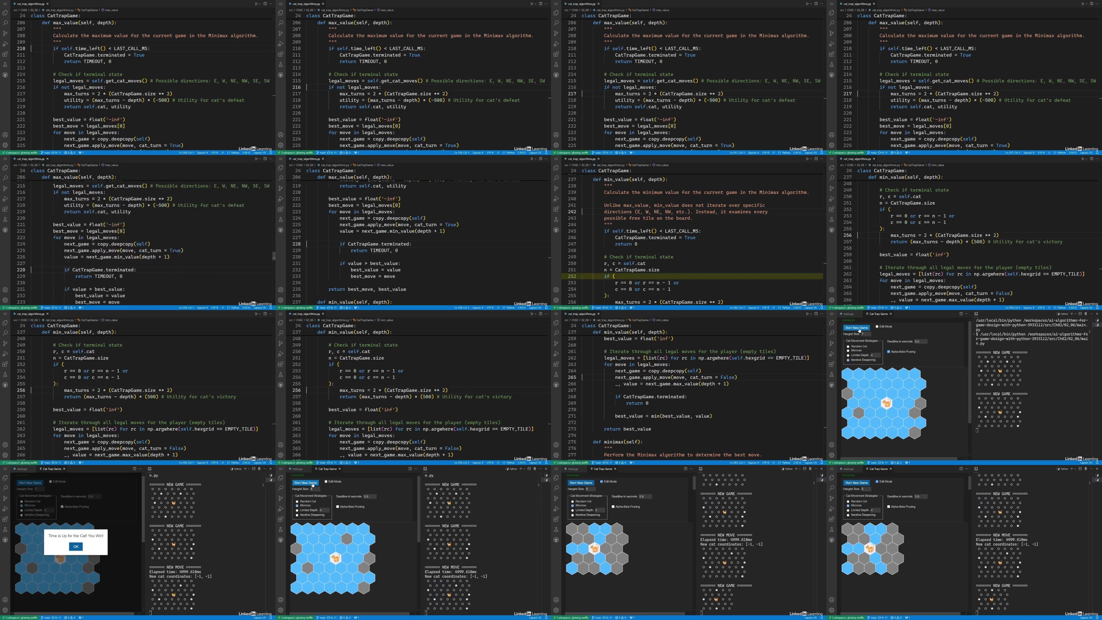
Task: Open Source Control in window highlighting line 252
Action: (x=556, y=188)
